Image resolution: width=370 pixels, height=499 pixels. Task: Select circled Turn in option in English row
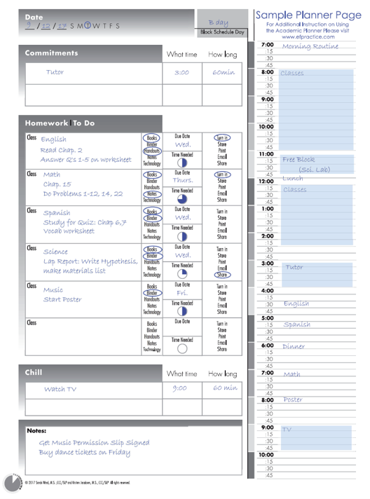222,138
